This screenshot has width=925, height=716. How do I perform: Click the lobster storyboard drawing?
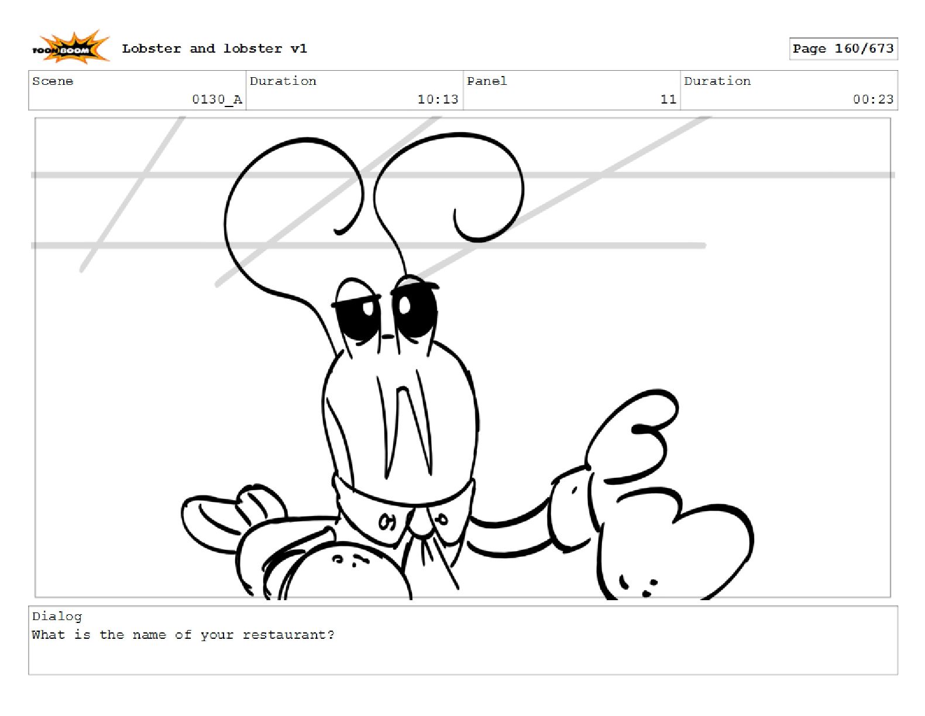[x=463, y=357]
